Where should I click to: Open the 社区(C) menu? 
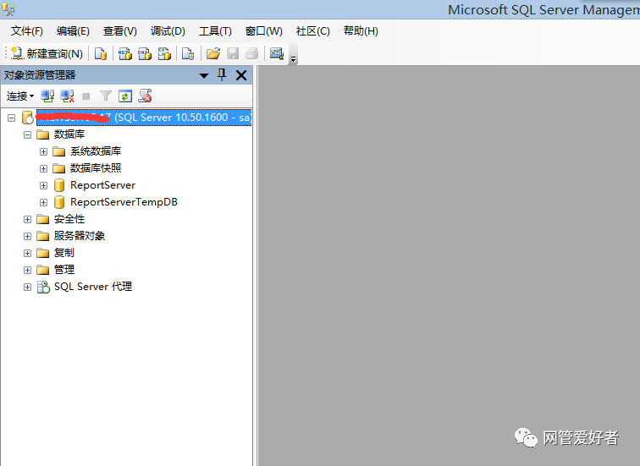point(312,31)
